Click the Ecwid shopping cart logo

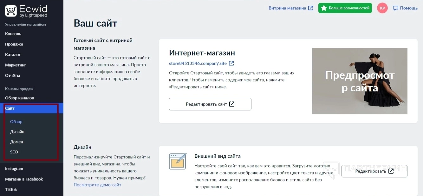click(11, 11)
